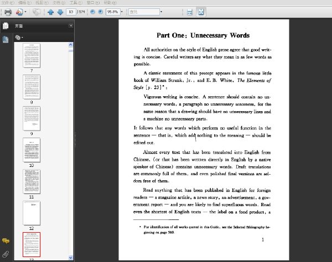Viewport: 332px width, 262px height.
Task: Enable fit-width scrolling mode
Action: click(190, 12)
